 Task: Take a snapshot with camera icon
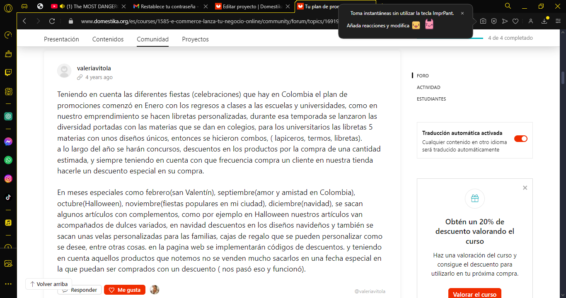pyautogui.click(x=483, y=21)
